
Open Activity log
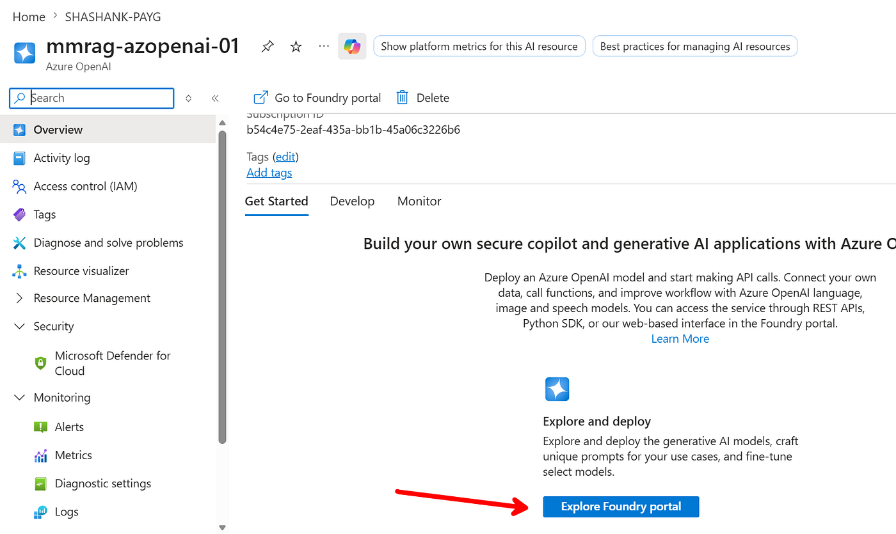(x=61, y=158)
